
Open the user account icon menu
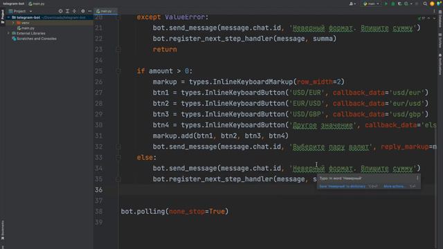[352, 3]
